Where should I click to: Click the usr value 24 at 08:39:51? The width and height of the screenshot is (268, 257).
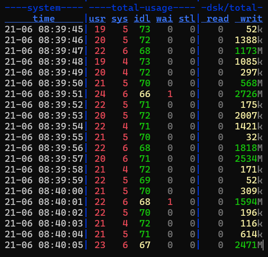[x=100, y=94]
